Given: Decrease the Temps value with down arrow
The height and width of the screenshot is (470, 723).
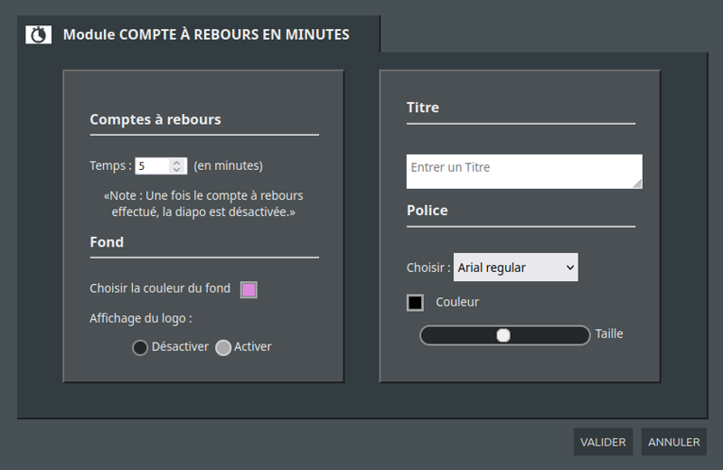Looking at the screenshot, I should pos(176,170).
